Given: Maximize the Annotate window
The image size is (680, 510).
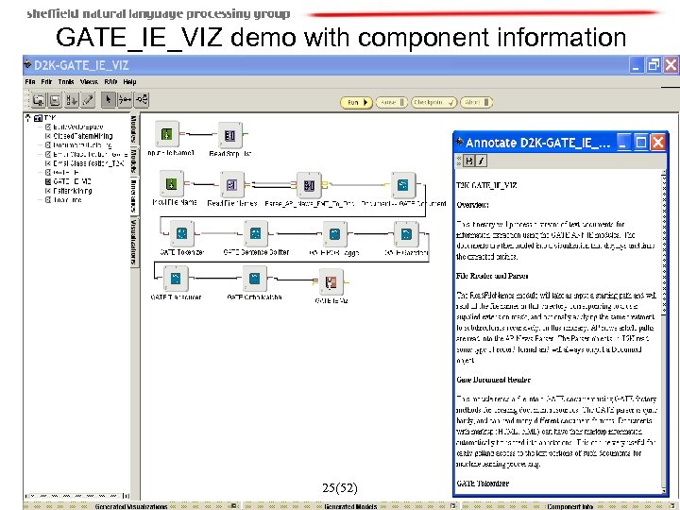Looking at the screenshot, I should (x=640, y=143).
